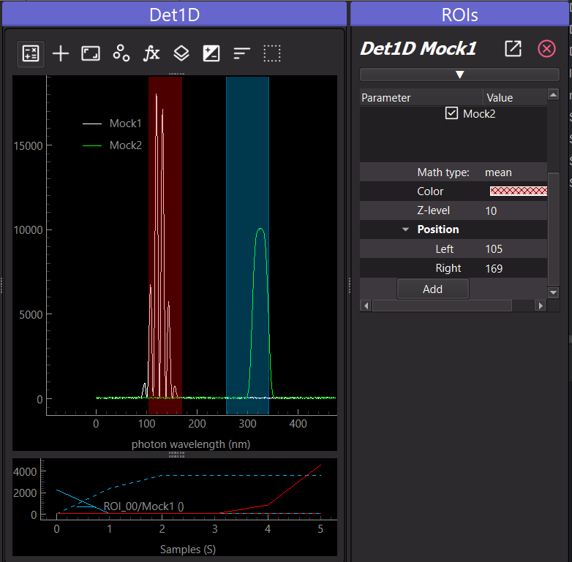Toggle the plus-minus exposure icon

pos(211,53)
